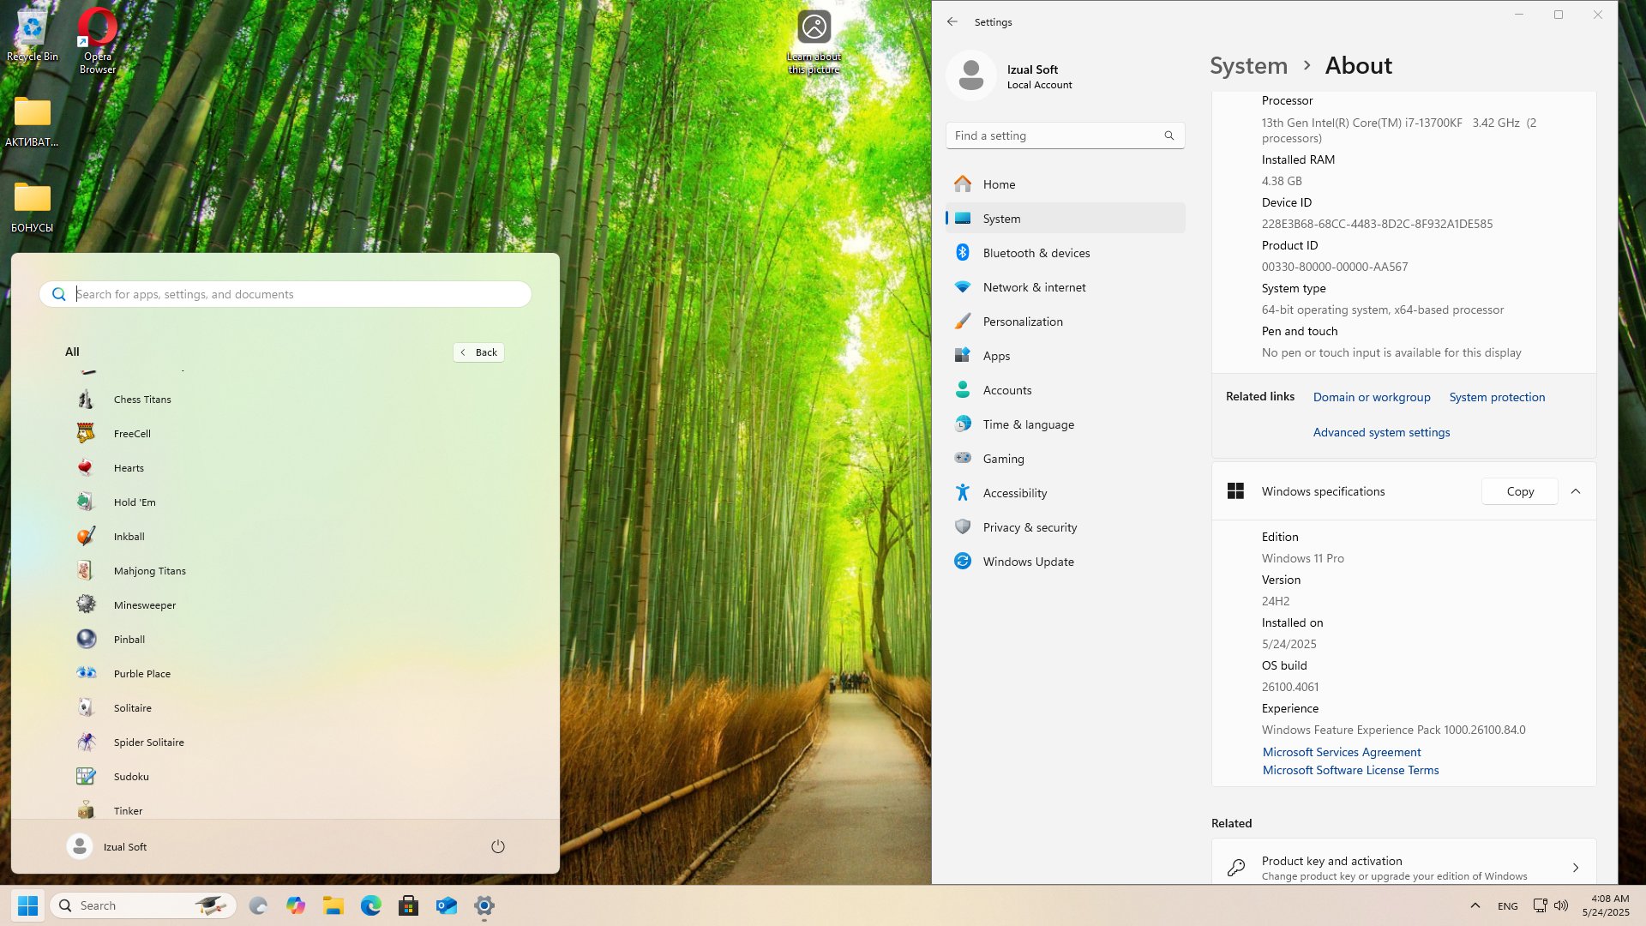Open File Explorer from the taskbar

pyautogui.click(x=333, y=905)
